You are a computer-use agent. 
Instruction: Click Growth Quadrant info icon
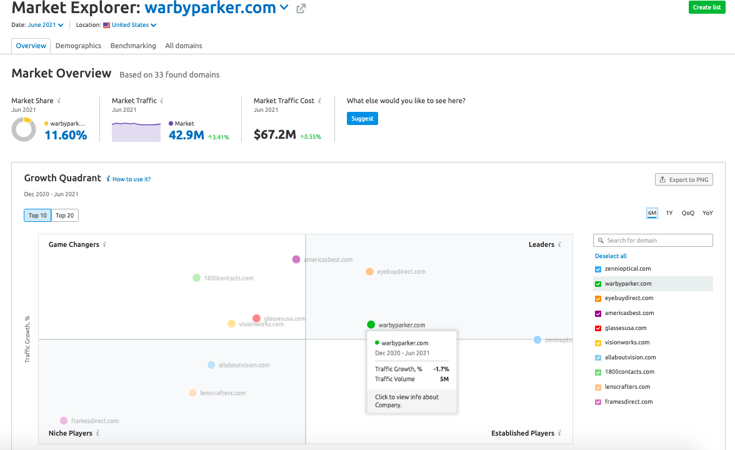tap(108, 179)
